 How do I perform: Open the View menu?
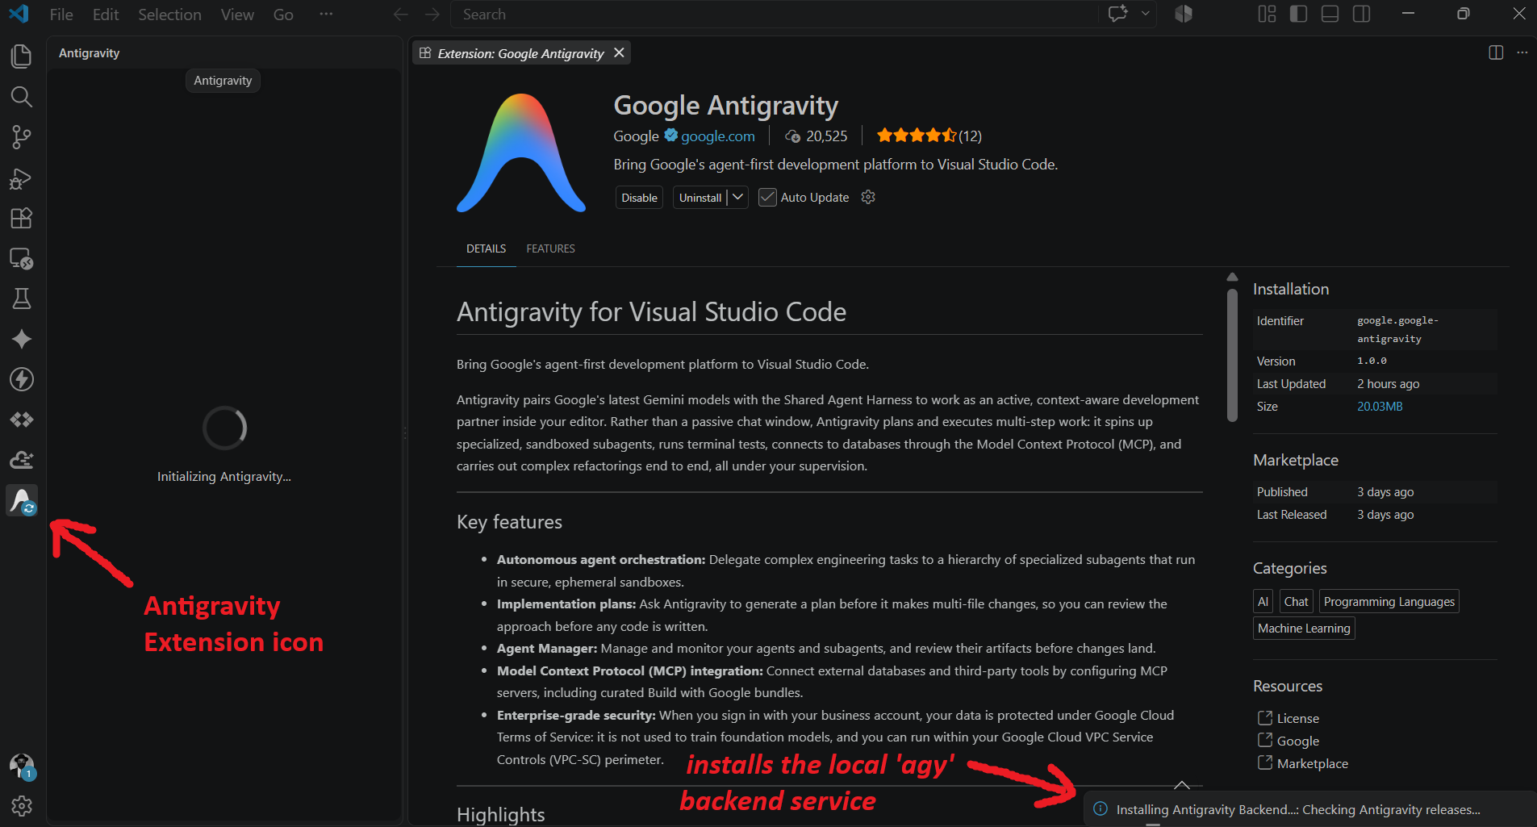point(237,15)
